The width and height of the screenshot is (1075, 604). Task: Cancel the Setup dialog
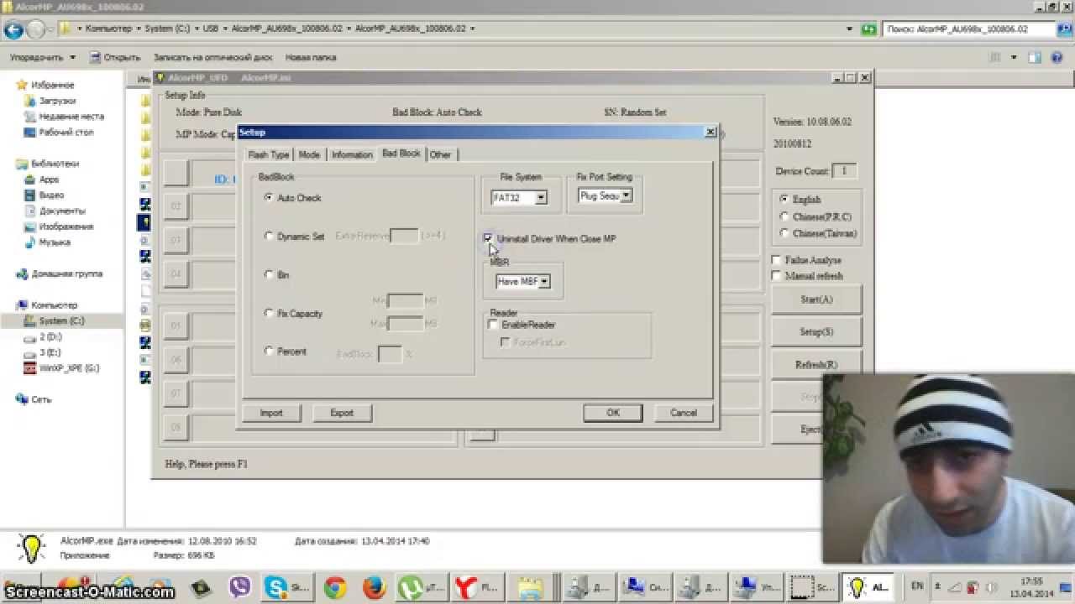click(x=684, y=413)
